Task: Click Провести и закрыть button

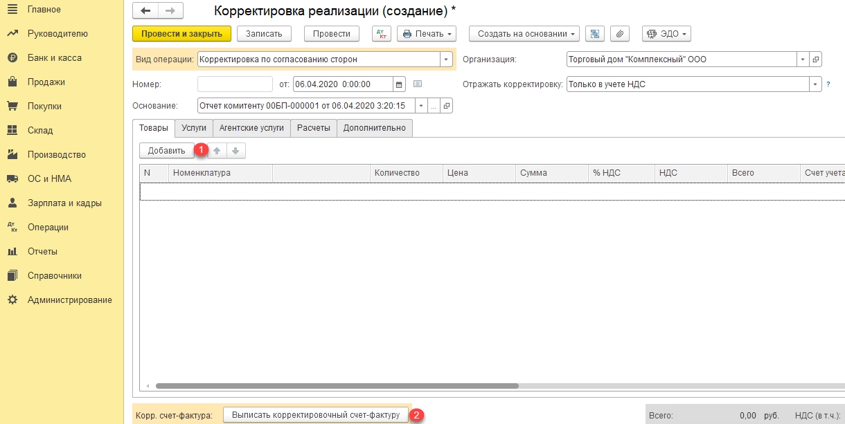Action: click(x=181, y=34)
